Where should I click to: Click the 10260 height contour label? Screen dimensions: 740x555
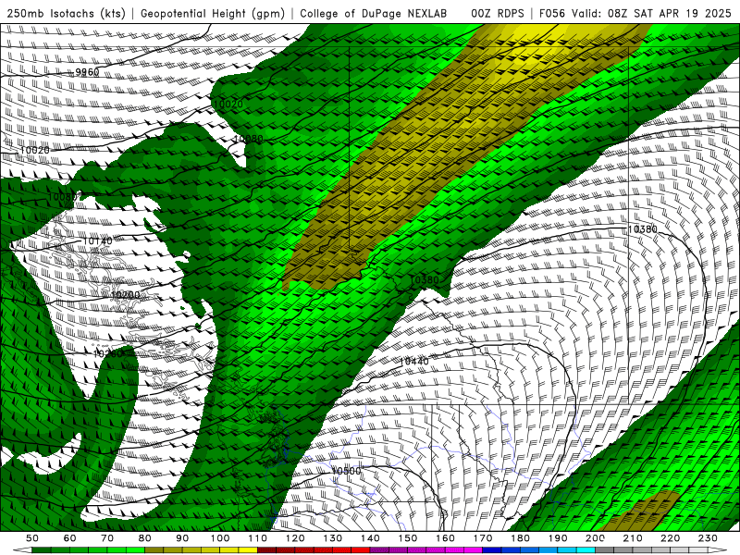(108, 353)
